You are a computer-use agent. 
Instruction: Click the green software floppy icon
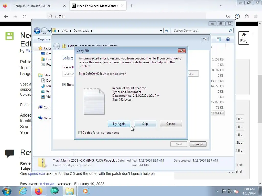click(x=9, y=36)
